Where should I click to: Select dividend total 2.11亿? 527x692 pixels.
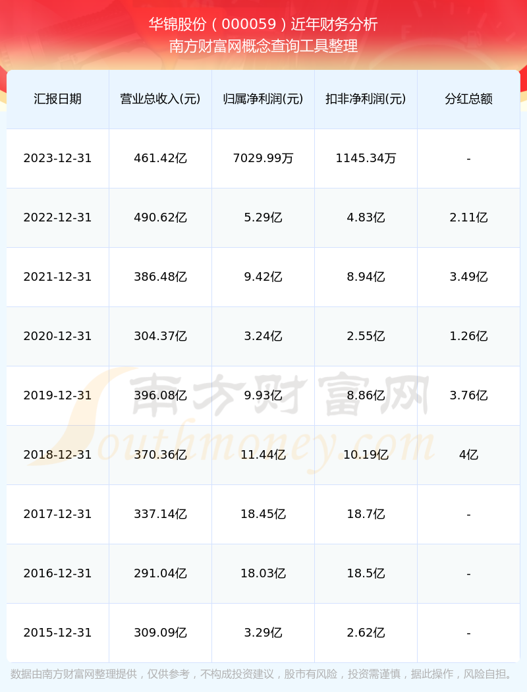(469, 217)
